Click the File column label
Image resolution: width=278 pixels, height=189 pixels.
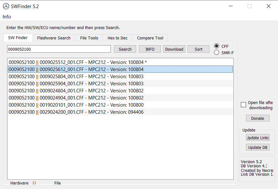tap(58, 183)
